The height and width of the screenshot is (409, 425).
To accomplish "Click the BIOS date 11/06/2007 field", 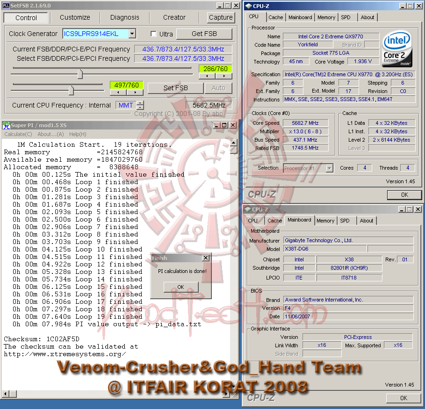I will pyautogui.click(x=348, y=316).
